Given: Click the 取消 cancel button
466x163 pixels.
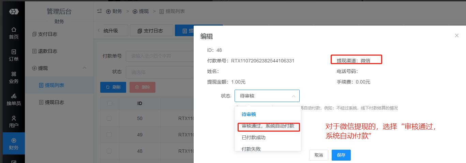Looking at the screenshot, I should [x=318, y=155].
